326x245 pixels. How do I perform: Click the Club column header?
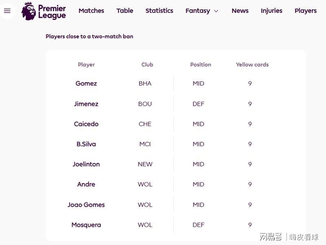click(x=147, y=65)
